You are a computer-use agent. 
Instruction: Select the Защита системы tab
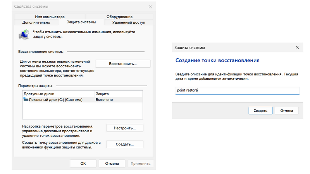point(81,23)
